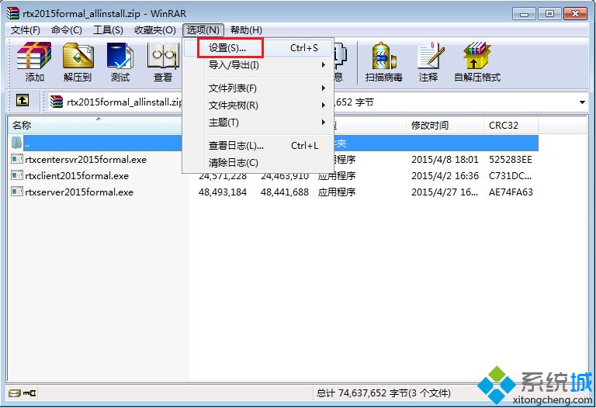Image resolution: width=596 pixels, height=408 pixels.
Task: Select rtxserver2015formal.exe file name
Action: click(x=79, y=192)
